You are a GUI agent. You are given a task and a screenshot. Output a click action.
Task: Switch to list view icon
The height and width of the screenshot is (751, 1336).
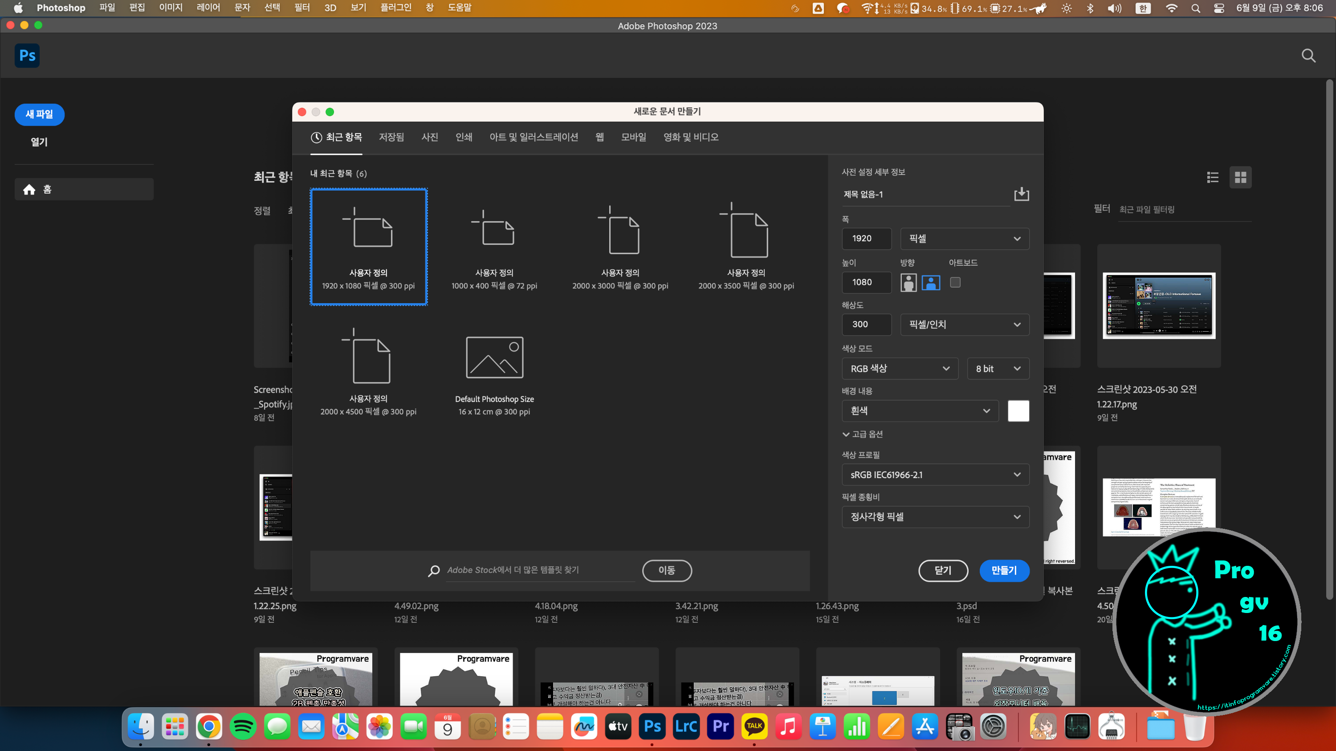[1213, 178]
